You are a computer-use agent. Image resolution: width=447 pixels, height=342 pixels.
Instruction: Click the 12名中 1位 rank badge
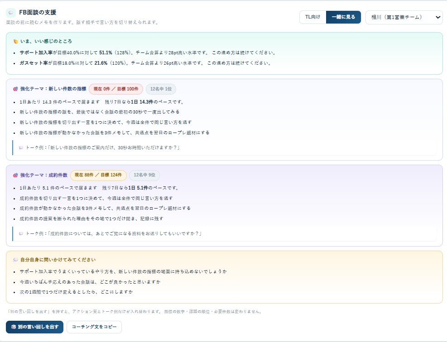coord(161,89)
